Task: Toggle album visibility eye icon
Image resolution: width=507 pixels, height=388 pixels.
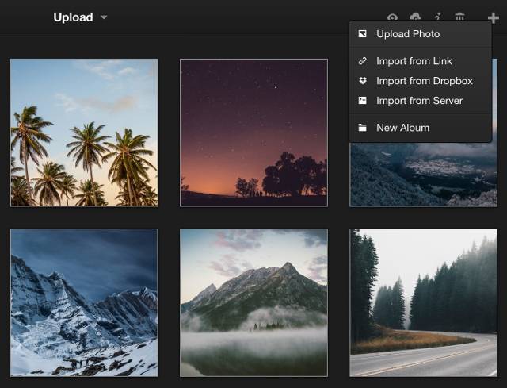Action: click(x=392, y=17)
